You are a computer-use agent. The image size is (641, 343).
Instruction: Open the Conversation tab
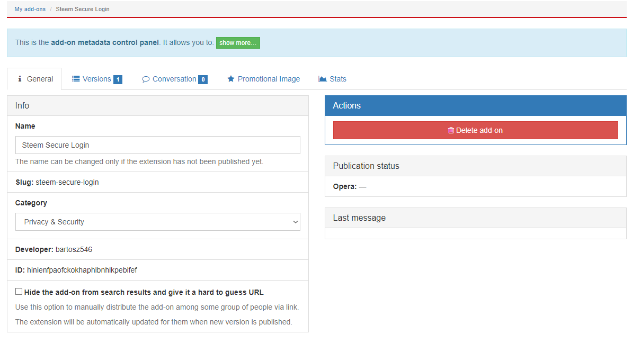pos(175,79)
